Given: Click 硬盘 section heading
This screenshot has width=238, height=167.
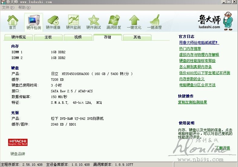Looking at the screenshot, I should tap(15, 68).
